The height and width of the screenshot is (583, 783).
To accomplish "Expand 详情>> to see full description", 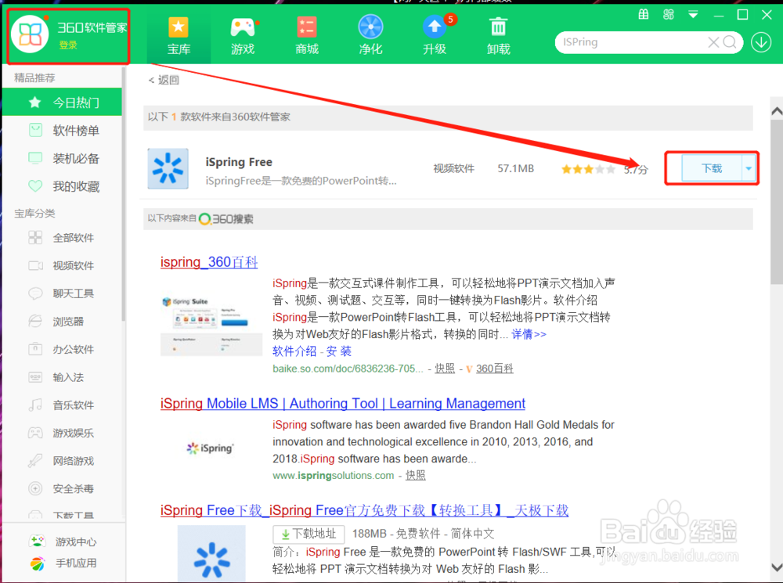I will (529, 334).
